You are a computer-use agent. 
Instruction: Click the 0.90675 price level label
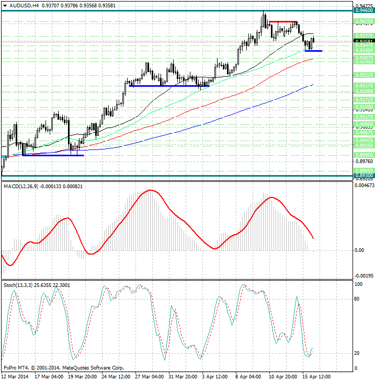click(364, 133)
